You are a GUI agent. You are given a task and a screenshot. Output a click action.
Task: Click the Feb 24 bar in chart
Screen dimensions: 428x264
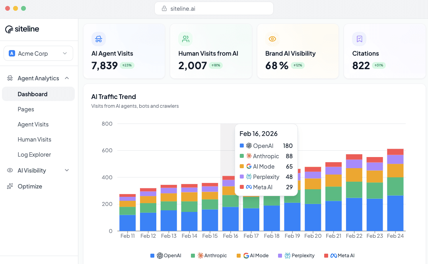point(395,191)
